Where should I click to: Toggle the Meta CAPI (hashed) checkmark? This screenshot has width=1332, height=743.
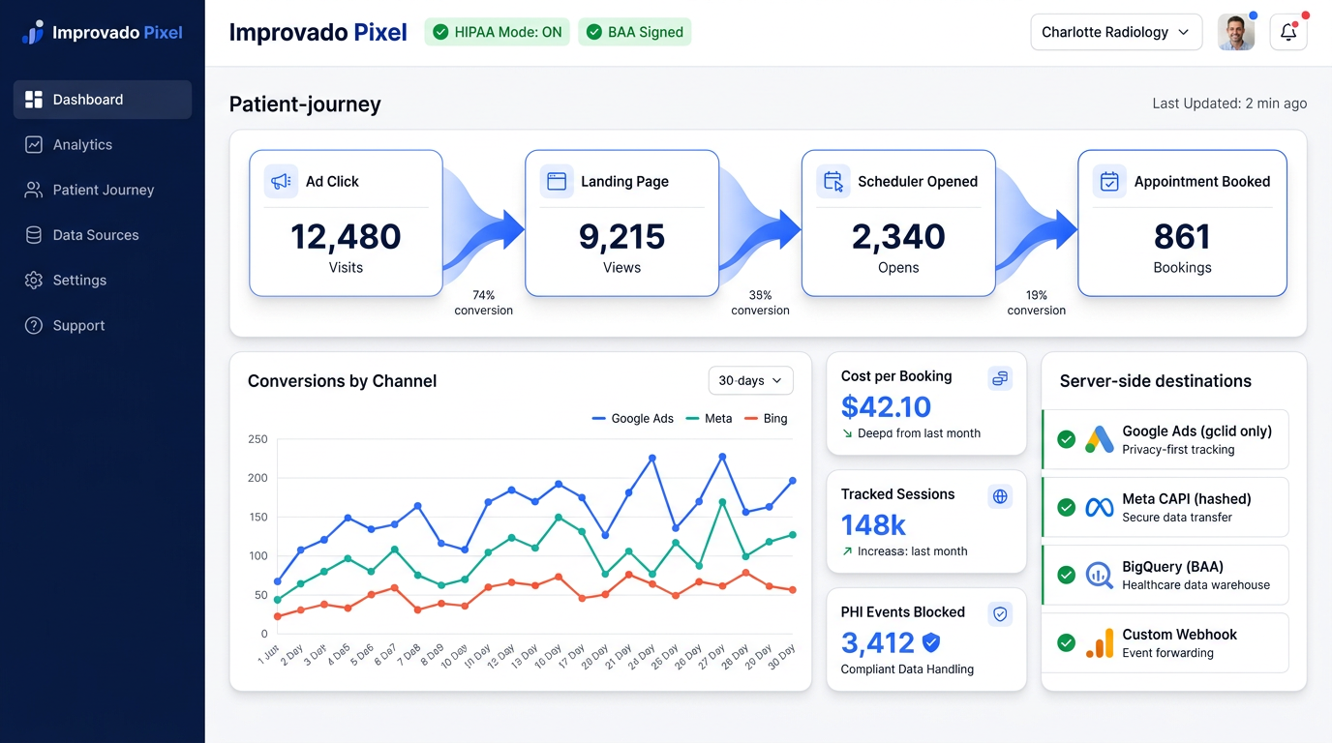pos(1066,507)
